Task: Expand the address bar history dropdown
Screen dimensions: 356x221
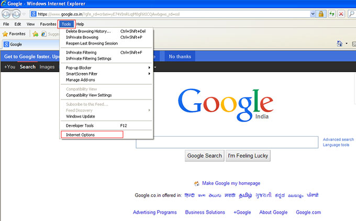Action: (313, 14)
